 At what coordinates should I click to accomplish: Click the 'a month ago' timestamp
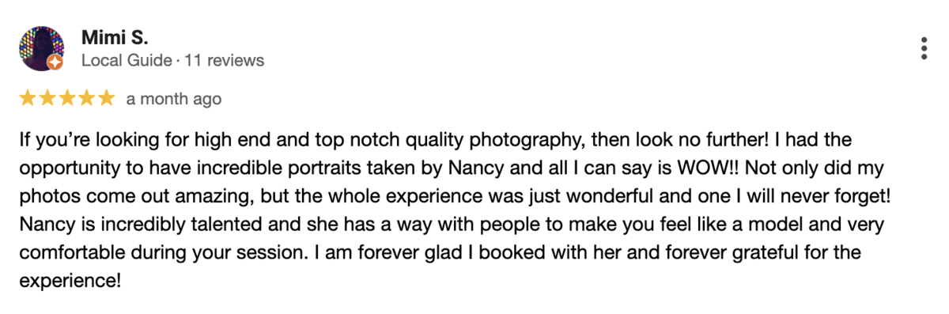(174, 99)
